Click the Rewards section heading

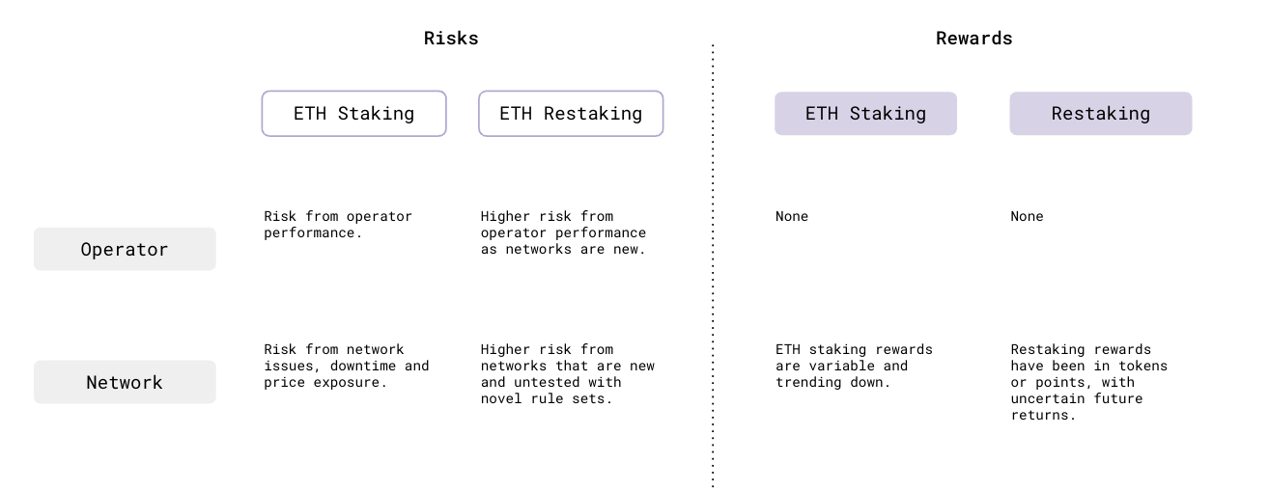tap(973, 39)
